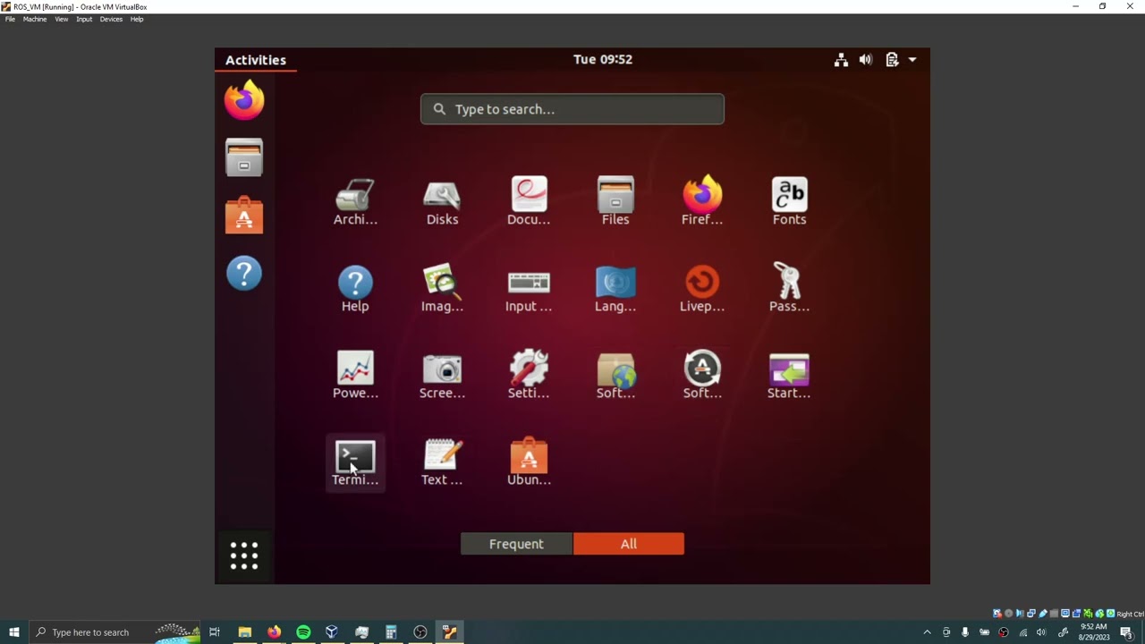
Task: Open File Explorer from Windows taskbar
Action: [244, 632]
